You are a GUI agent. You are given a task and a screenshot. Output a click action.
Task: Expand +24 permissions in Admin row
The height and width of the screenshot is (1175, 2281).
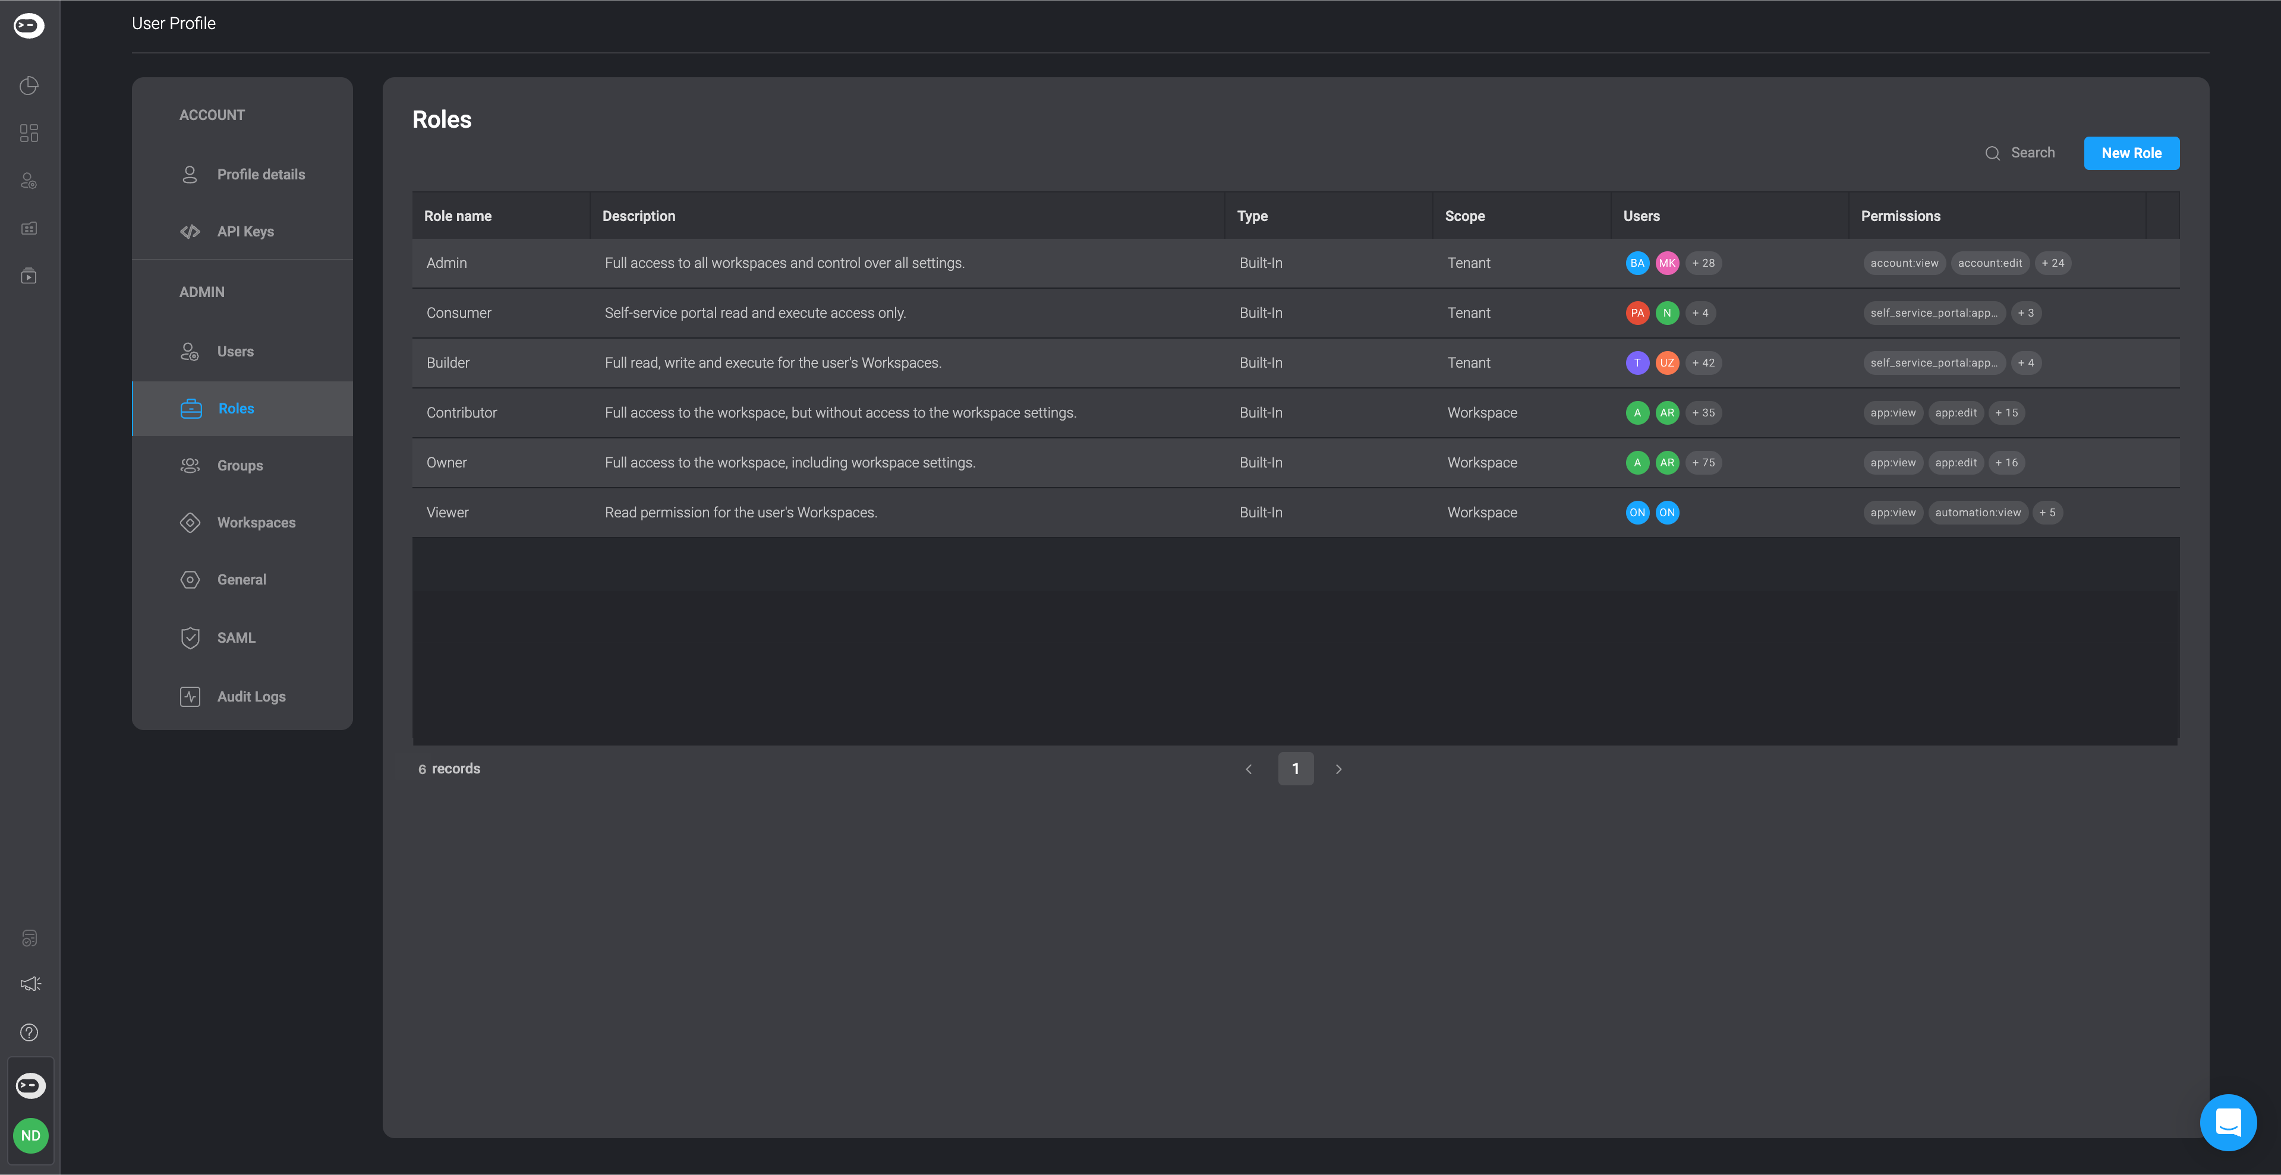(x=2053, y=263)
